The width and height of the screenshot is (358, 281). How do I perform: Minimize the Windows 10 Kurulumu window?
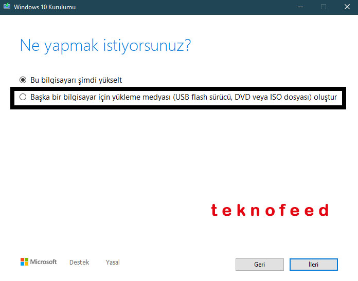pyautogui.click(x=299, y=7)
